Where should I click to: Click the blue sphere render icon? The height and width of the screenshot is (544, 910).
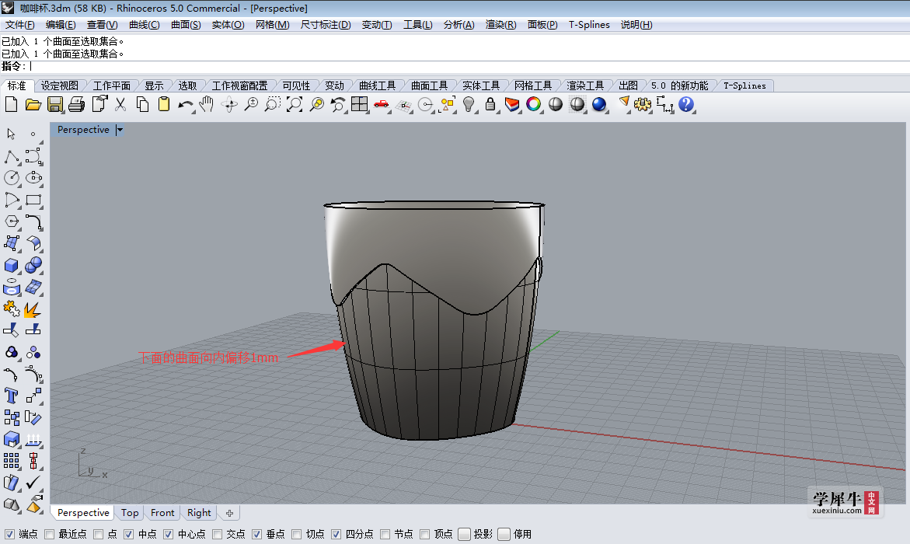(x=599, y=104)
